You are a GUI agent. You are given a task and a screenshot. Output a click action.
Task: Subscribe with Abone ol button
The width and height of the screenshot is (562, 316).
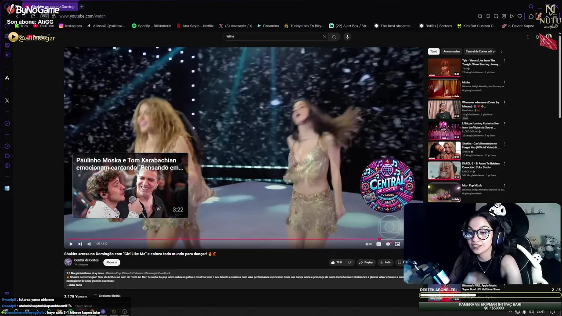pyautogui.click(x=112, y=262)
